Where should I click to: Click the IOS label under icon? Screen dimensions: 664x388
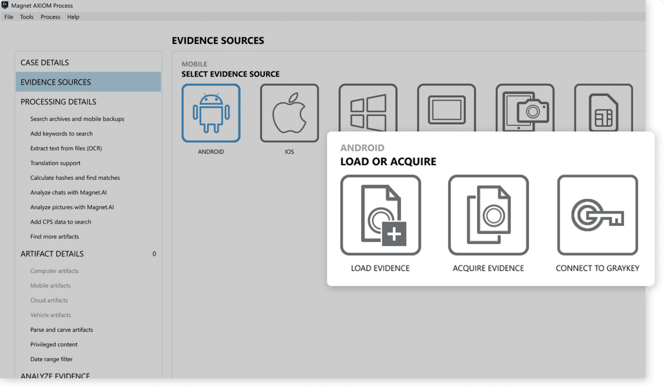coord(290,152)
